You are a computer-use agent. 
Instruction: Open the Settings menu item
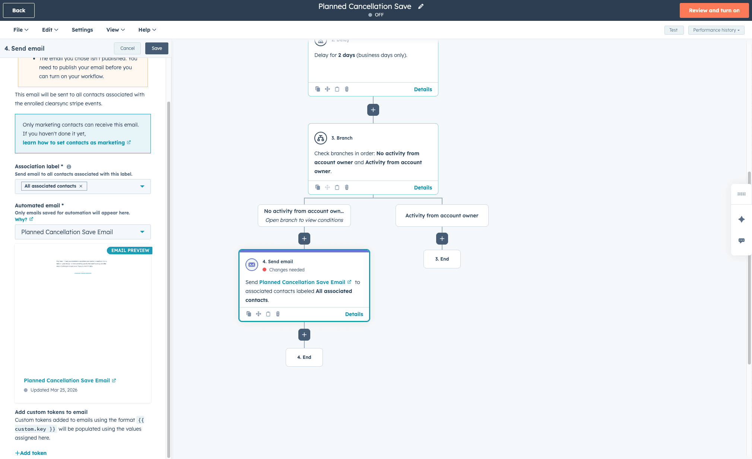coord(82,30)
